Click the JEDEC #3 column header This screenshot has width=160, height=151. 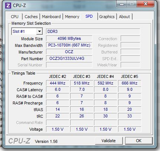tap(82, 76)
